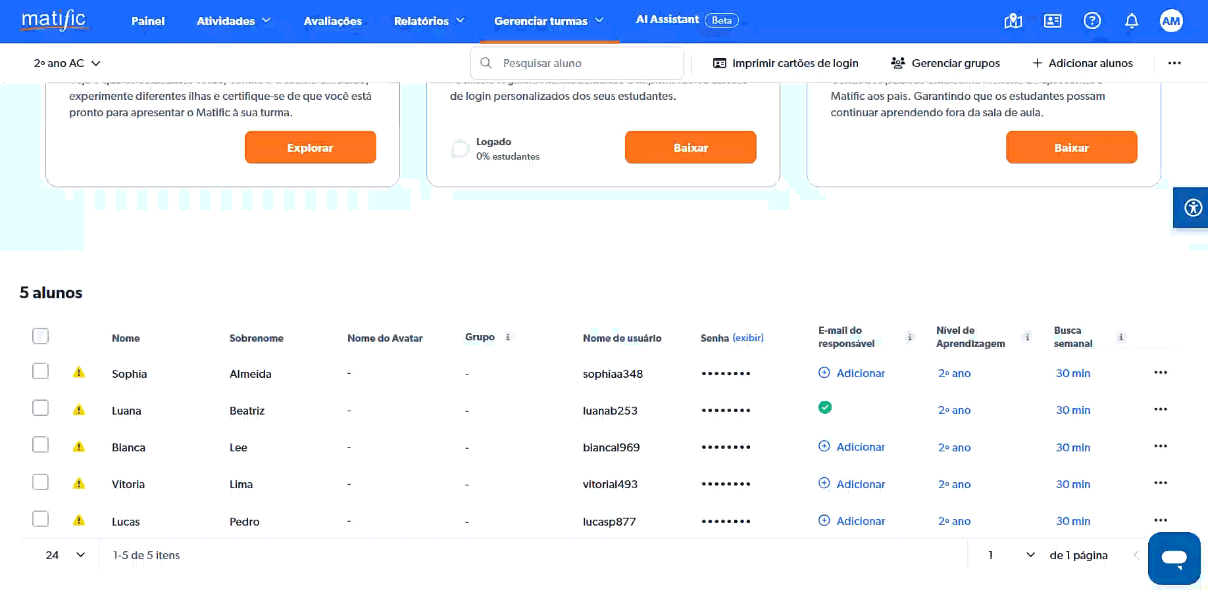Click the ID card icon in header
The image size is (1208, 590).
point(1052,21)
